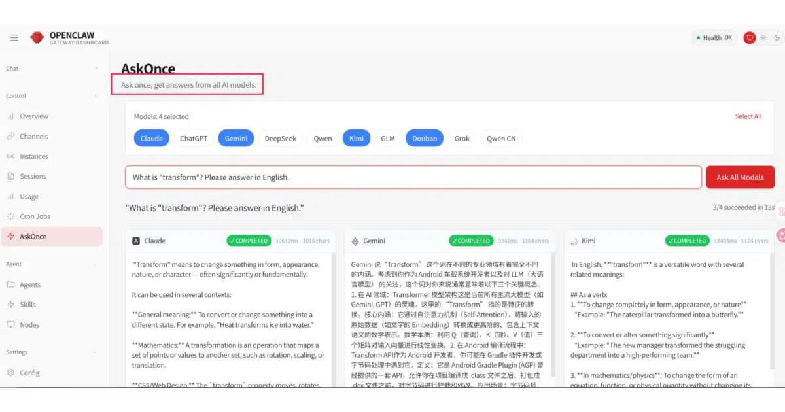Go to Skills page
Image resolution: width=785 pixels, height=412 pixels.
52,305
